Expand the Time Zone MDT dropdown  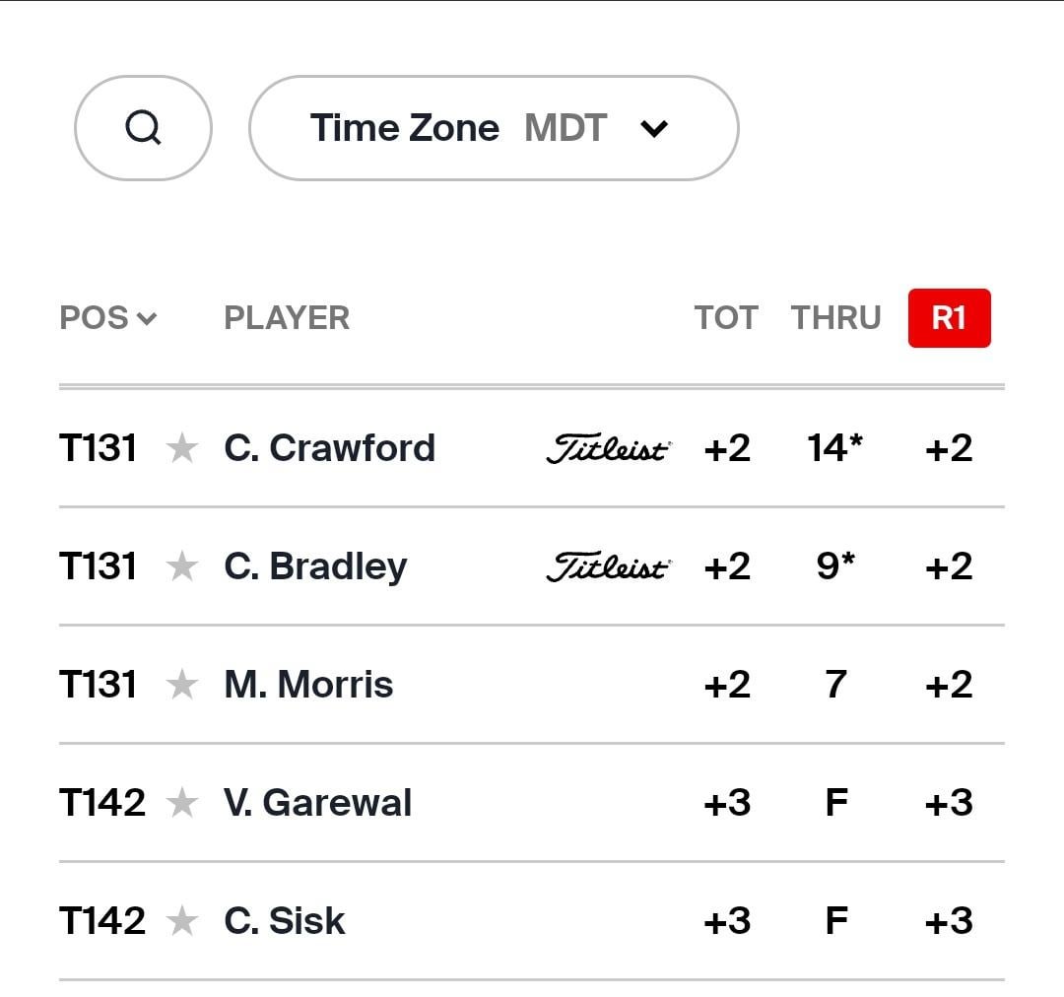click(494, 128)
